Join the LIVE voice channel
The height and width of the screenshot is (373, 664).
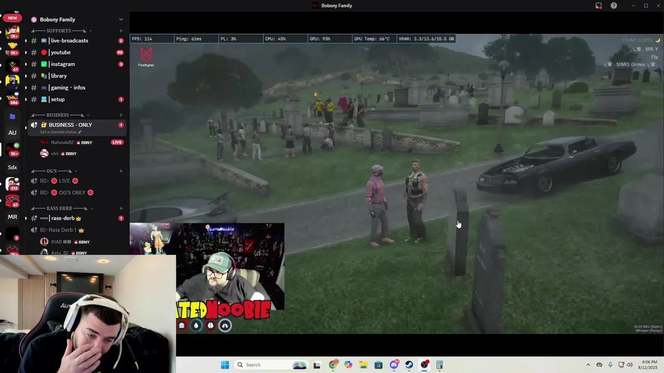77,181
